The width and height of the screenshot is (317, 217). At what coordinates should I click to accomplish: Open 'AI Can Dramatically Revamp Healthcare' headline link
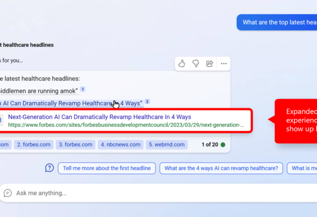click(71, 103)
